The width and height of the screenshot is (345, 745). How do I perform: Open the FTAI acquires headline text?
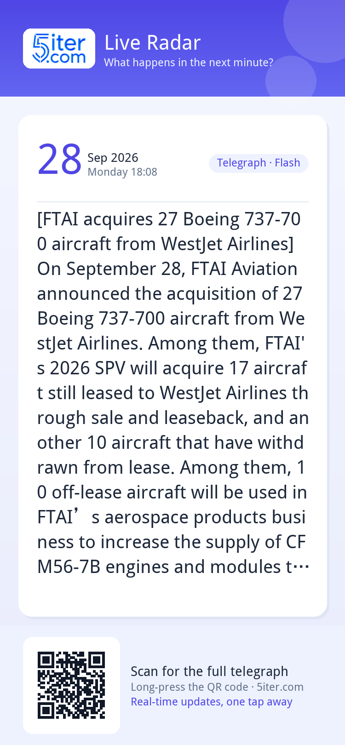click(169, 231)
